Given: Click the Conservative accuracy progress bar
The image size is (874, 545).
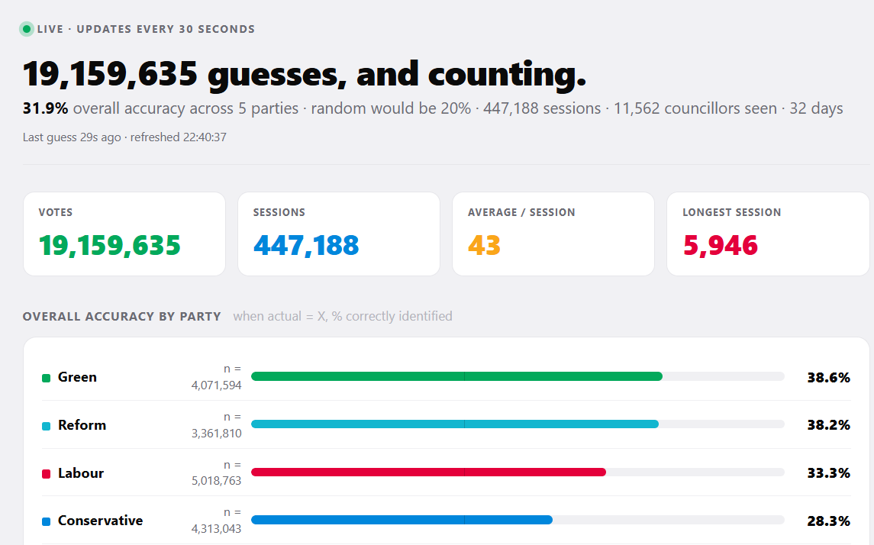Looking at the screenshot, I should tap(518, 520).
